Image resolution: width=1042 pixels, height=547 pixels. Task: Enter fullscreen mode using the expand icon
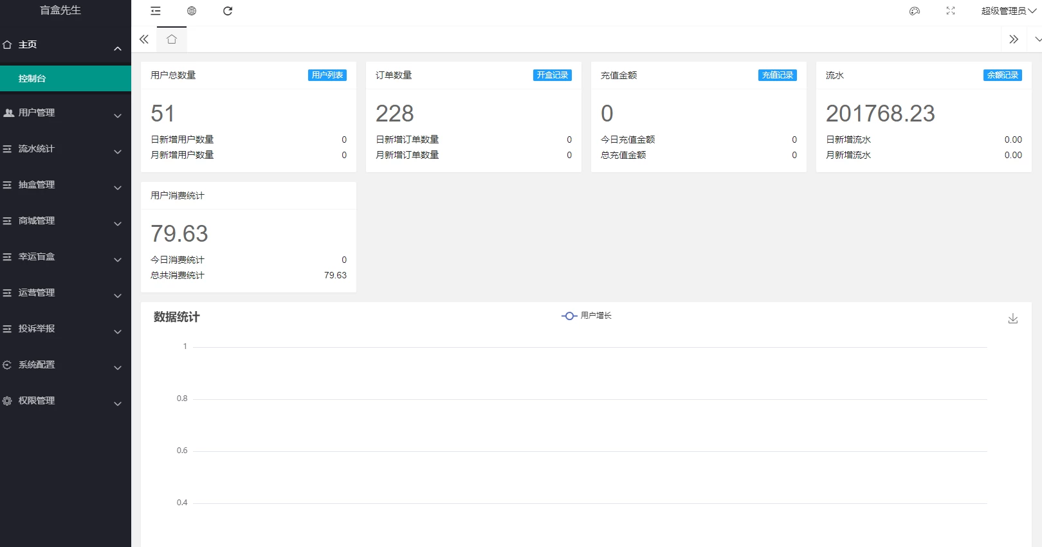coord(951,11)
